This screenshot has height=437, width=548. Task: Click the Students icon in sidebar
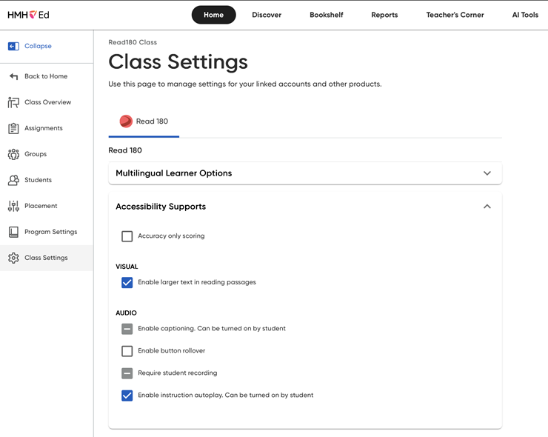[13, 180]
